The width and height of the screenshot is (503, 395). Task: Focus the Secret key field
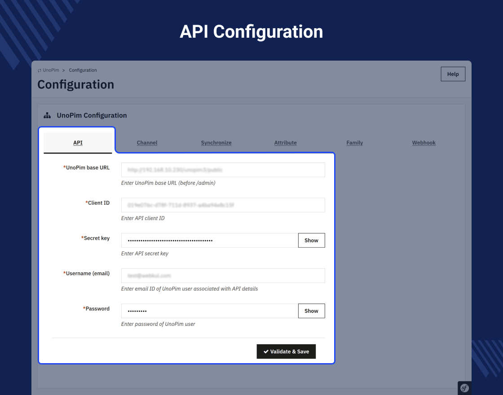point(210,241)
